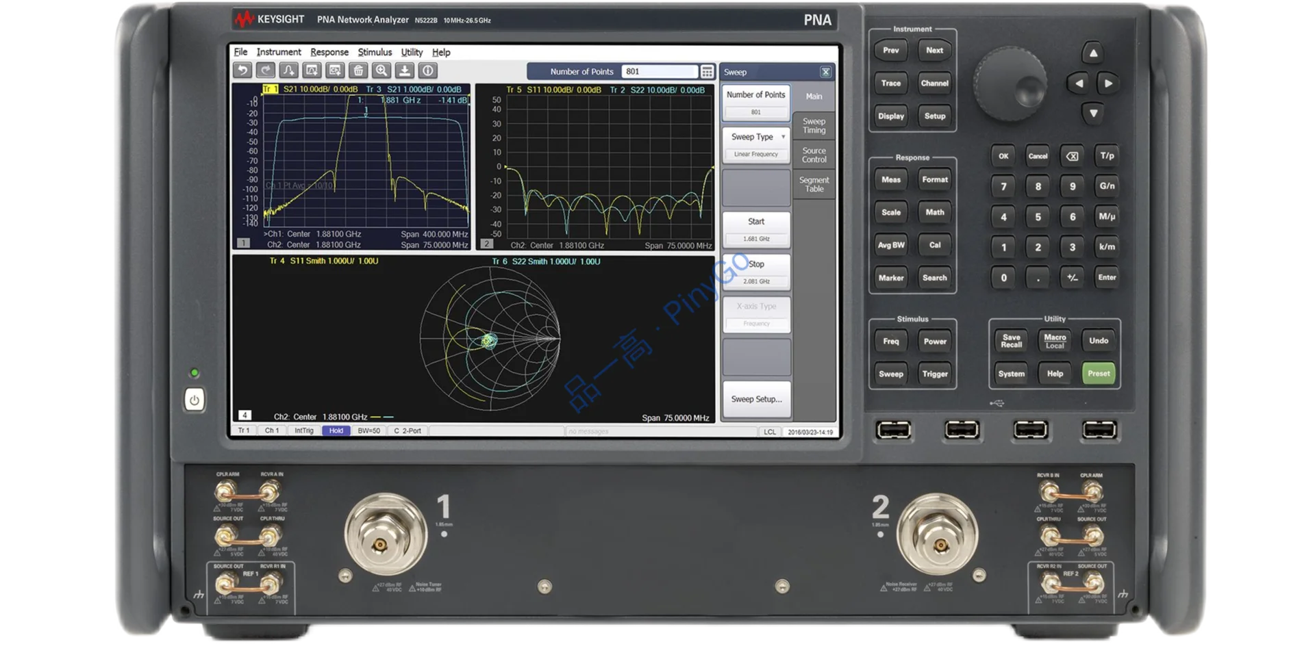Click the Marker hardware key
Image resolution: width=1315 pixels, height=657 pixels.
point(891,278)
